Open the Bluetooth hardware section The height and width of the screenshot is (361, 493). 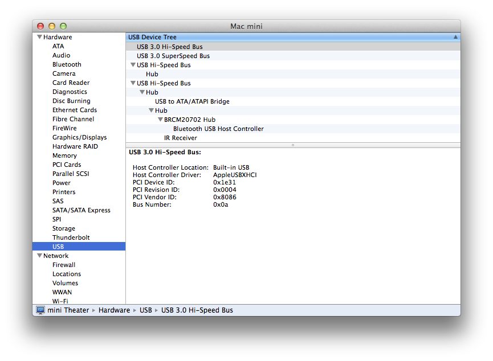tap(67, 64)
